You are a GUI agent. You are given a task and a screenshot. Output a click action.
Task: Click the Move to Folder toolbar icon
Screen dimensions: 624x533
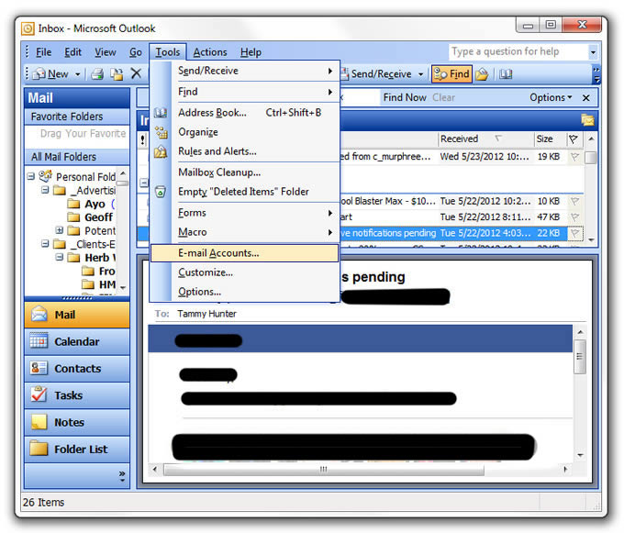click(x=117, y=74)
